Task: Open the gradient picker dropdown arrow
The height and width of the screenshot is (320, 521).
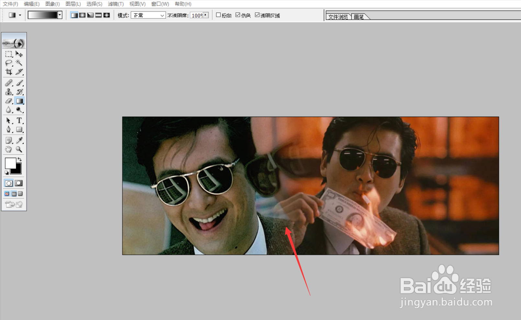Action: click(60, 15)
